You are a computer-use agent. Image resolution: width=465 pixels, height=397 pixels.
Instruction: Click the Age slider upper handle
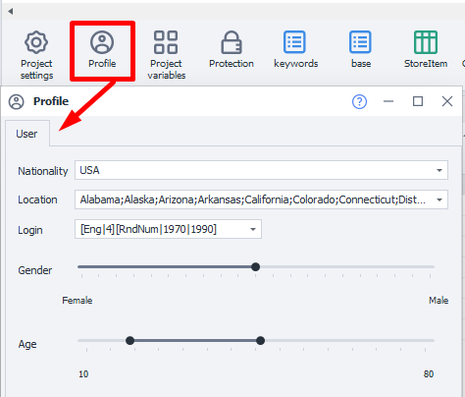point(260,341)
